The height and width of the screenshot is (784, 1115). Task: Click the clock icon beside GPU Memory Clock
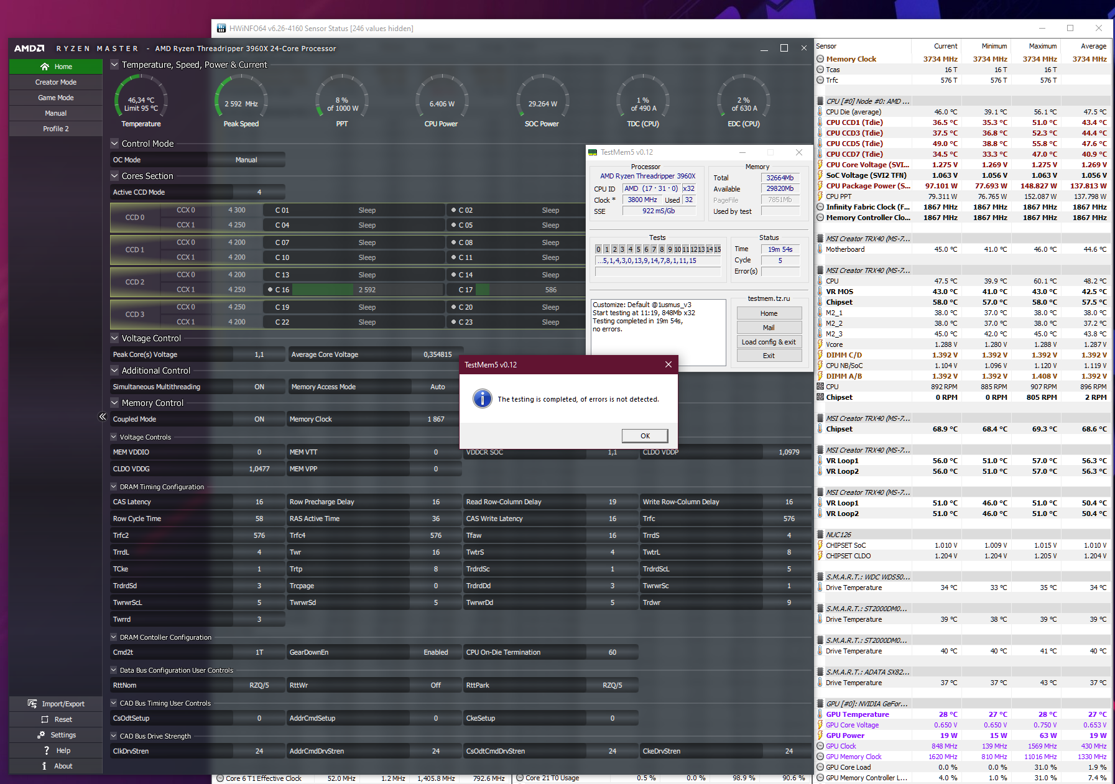click(x=820, y=757)
